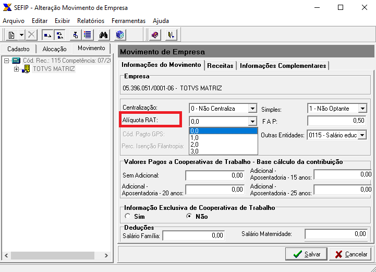The width and height of the screenshot is (376, 272).
Task: Open the Informações do Movimento tab
Action: [161, 65]
